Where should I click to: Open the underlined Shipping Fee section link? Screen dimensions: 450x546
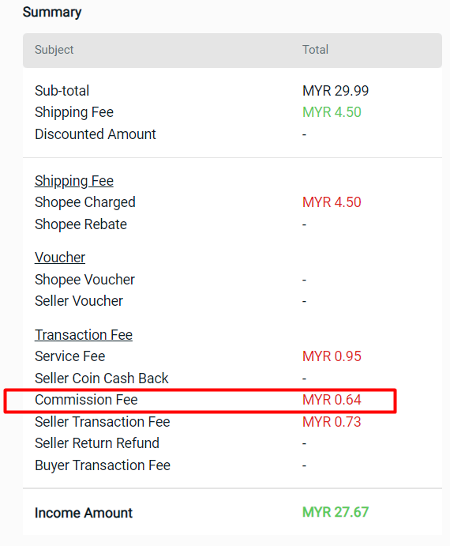pos(74,181)
